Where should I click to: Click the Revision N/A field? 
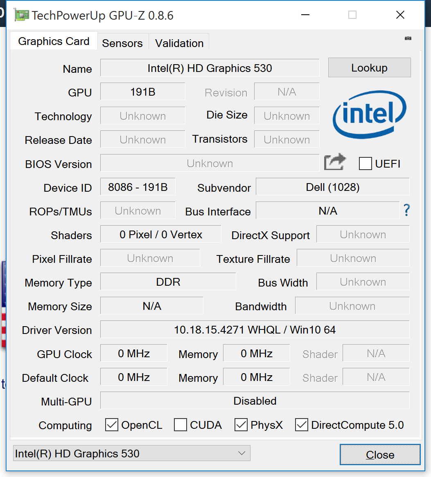287,92
